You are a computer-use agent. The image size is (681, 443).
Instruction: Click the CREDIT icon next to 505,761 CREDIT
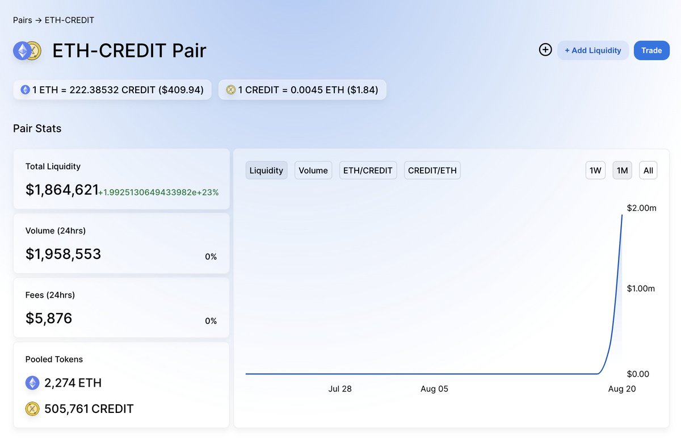pos(32,409)
